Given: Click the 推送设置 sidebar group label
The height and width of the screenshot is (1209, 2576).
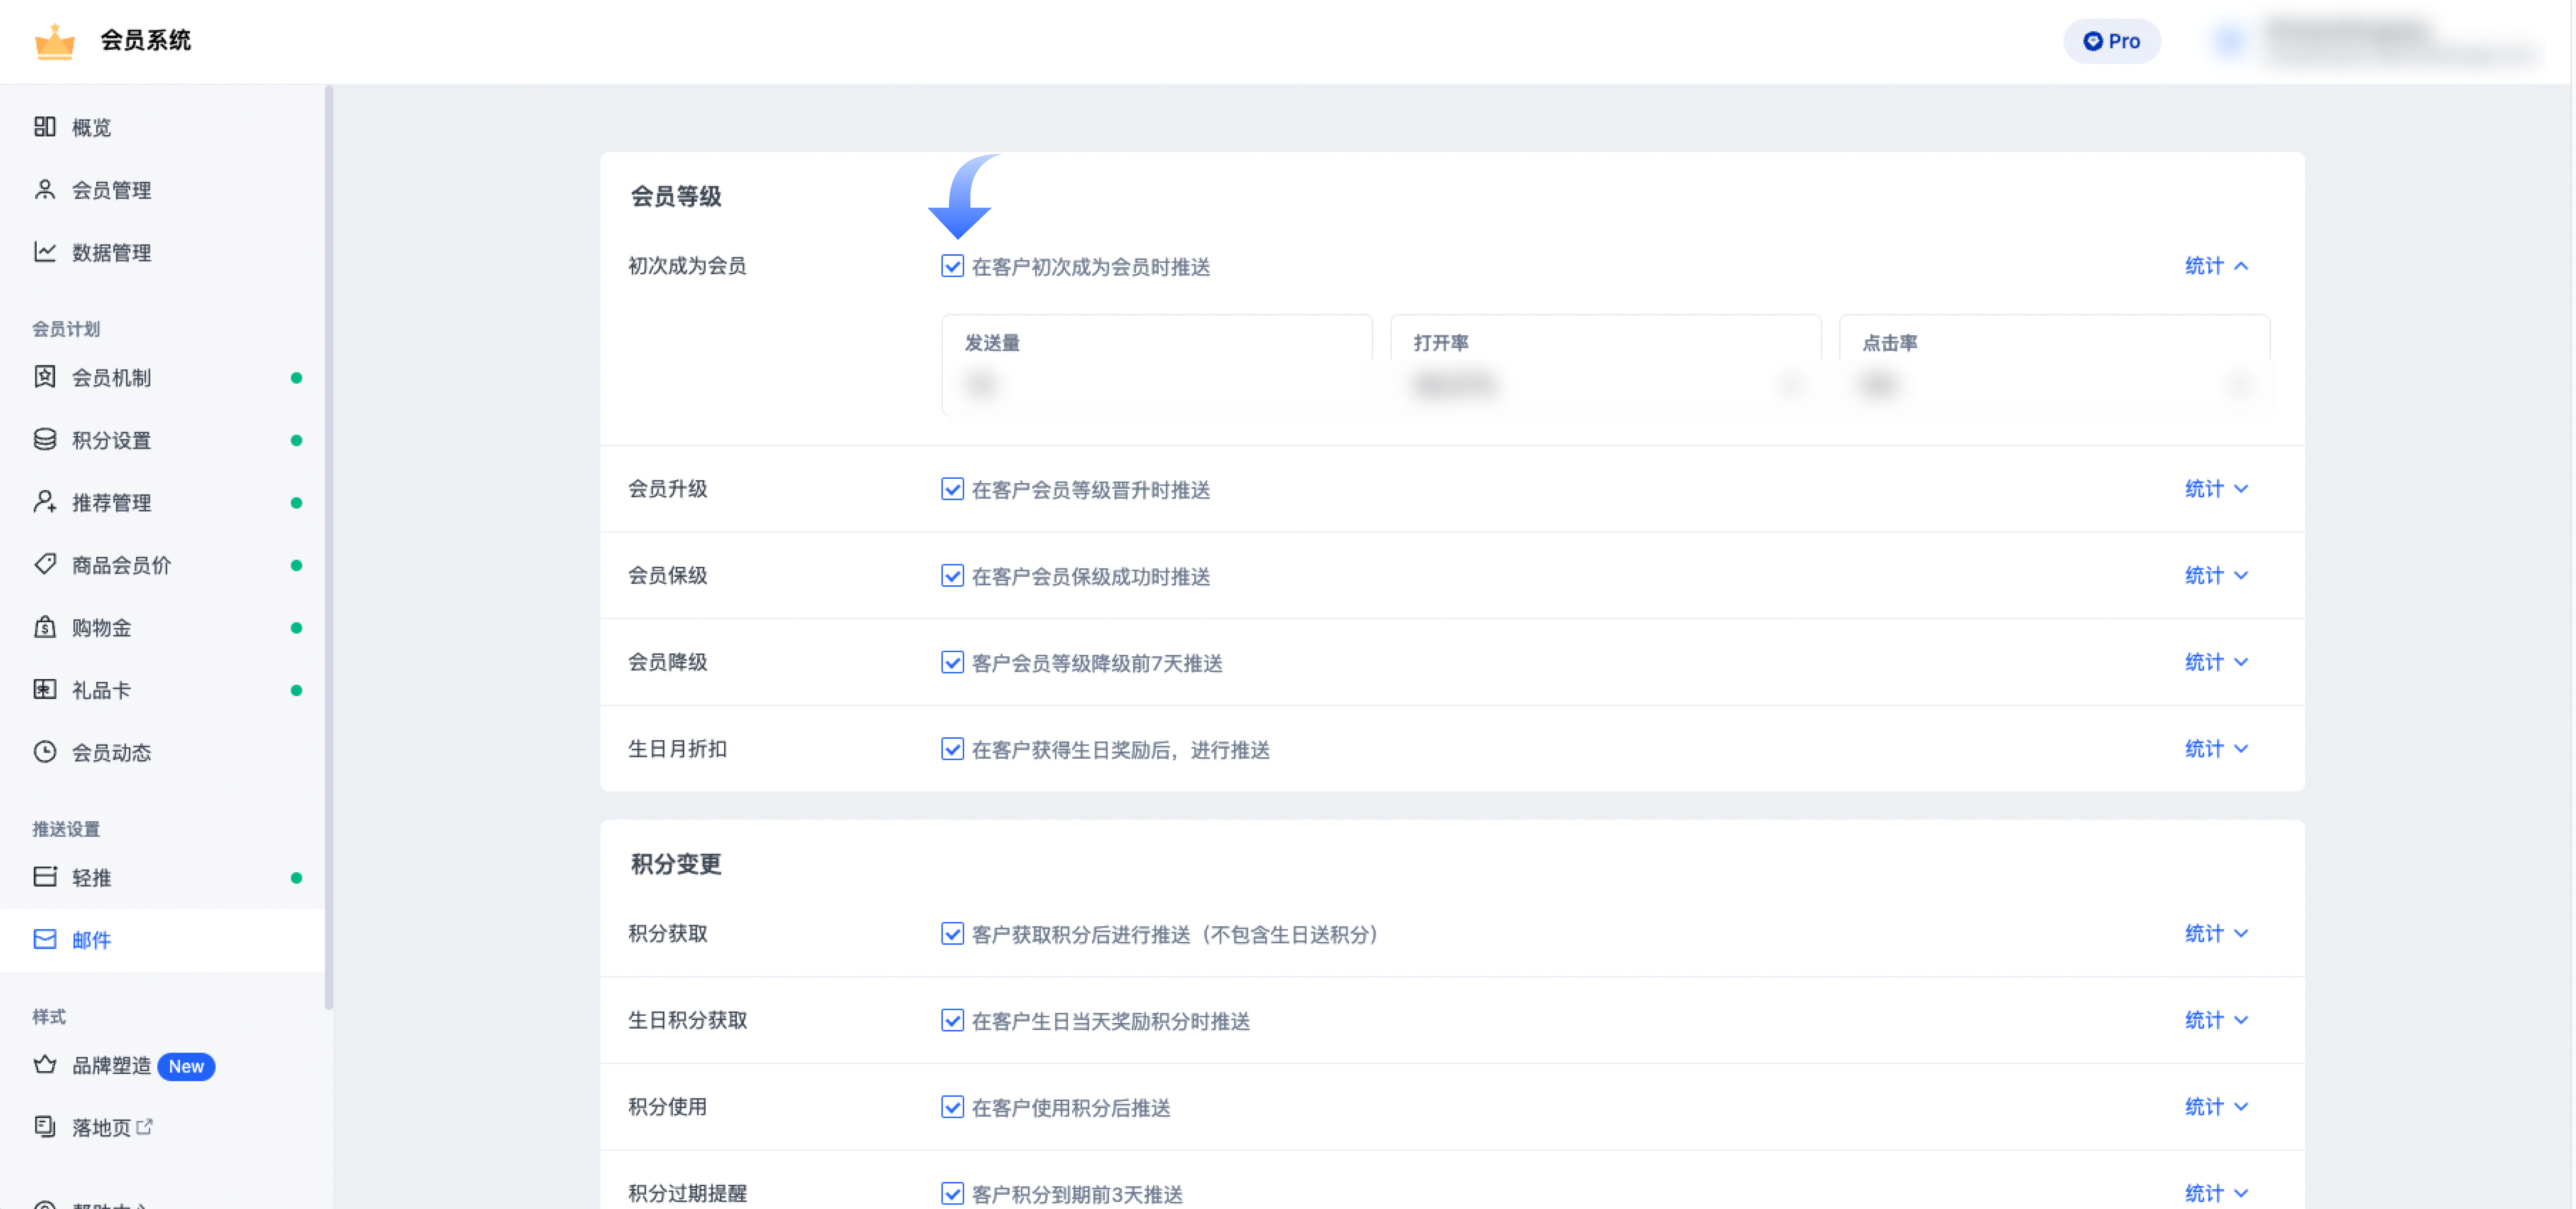Looking at the screenshot, I should point(66,829).
